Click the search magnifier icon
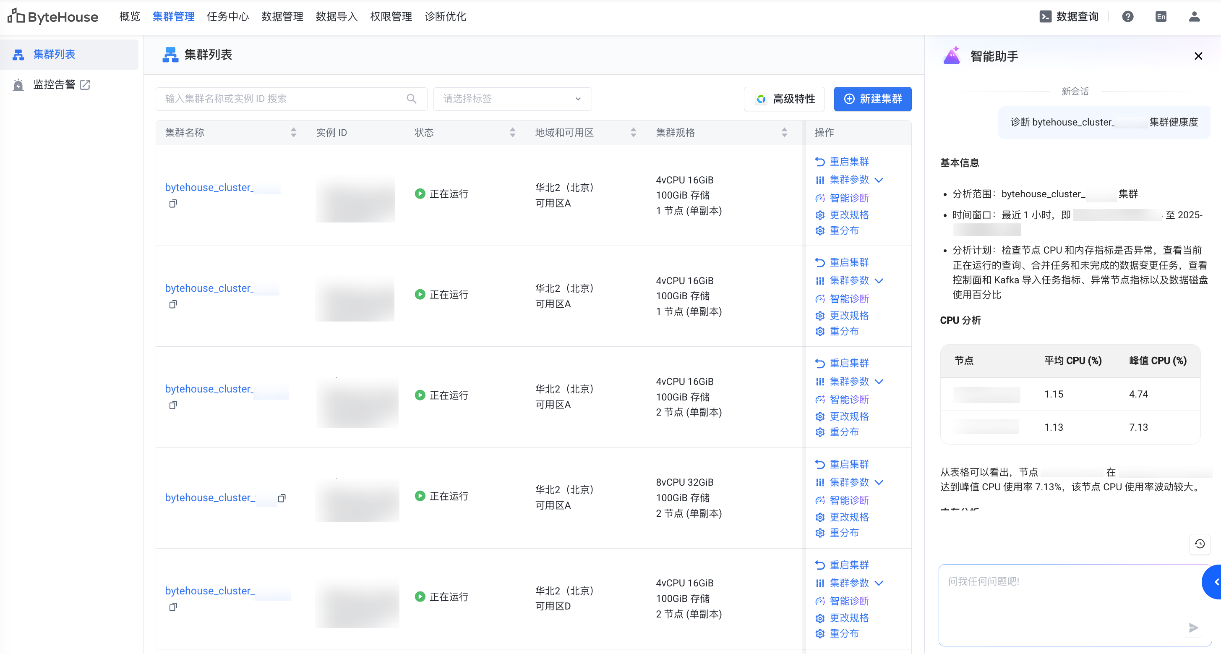The width and height of the screenshot is (1221, 654). 412,99
